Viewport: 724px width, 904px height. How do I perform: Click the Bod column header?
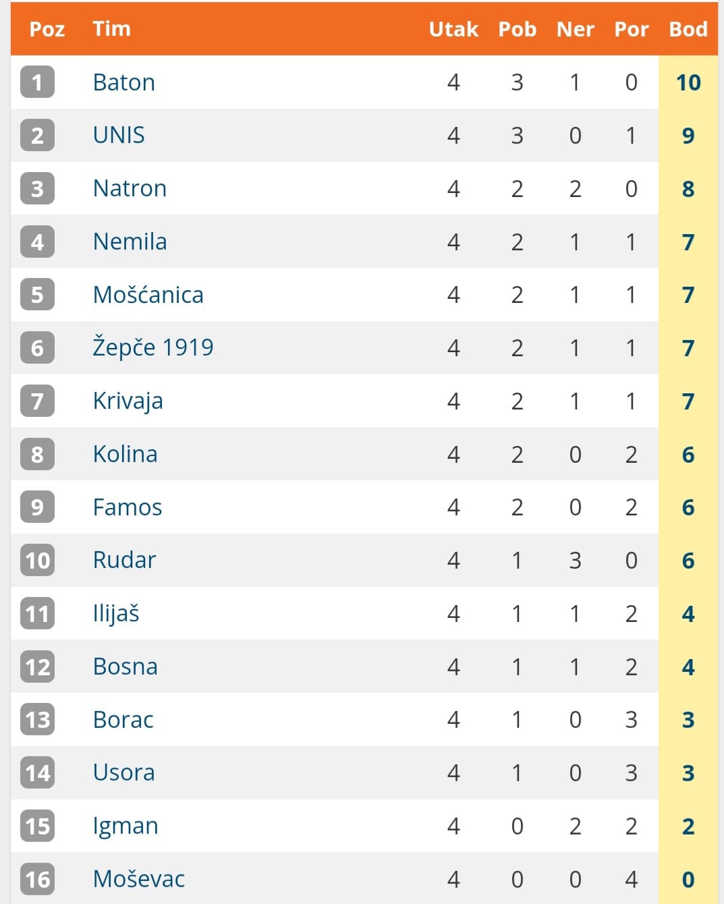click(688, 29)
